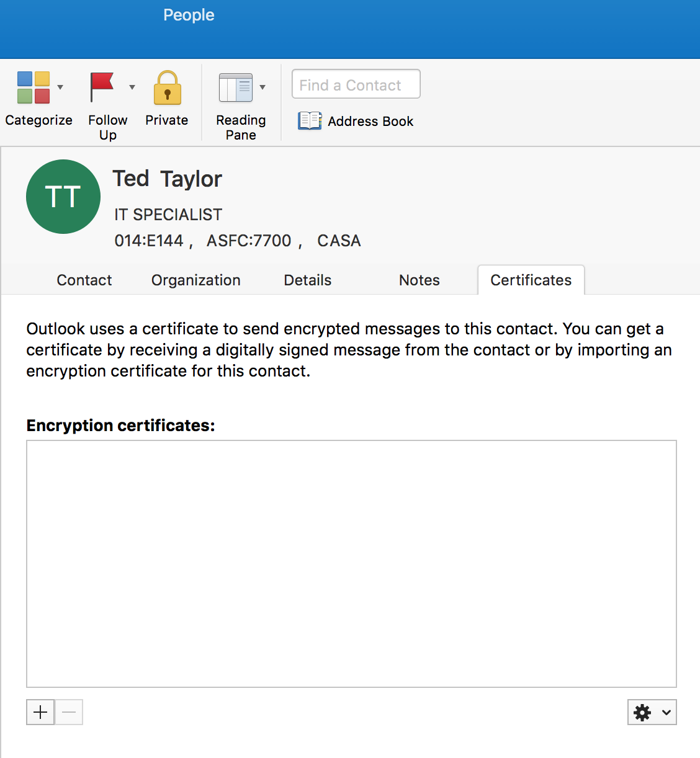Click the Categorize color squares icon
Viewport: 700px width, 758px height.
click(x=34, y=87)
